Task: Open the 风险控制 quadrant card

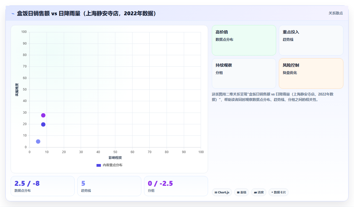Action: pyautogui.click(x=311, y=73)
